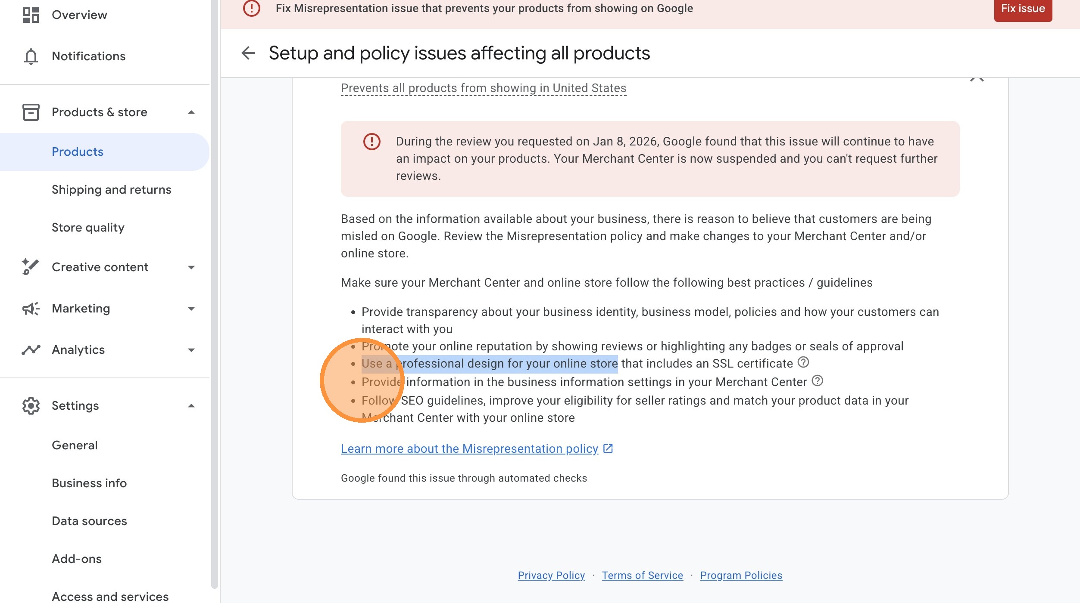Collapse the Settings section arrow
This screenshot has width=1080, height=603.
(191, 406)
